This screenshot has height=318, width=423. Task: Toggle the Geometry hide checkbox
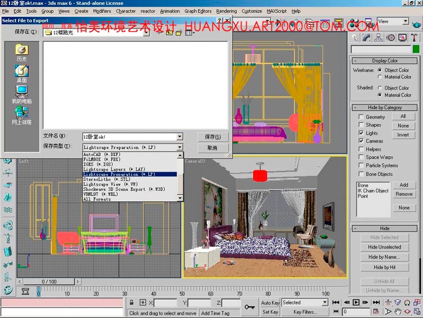pos(361,117)
